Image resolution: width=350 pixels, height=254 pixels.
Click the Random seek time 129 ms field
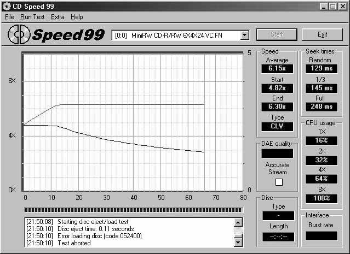click(320, 69)
